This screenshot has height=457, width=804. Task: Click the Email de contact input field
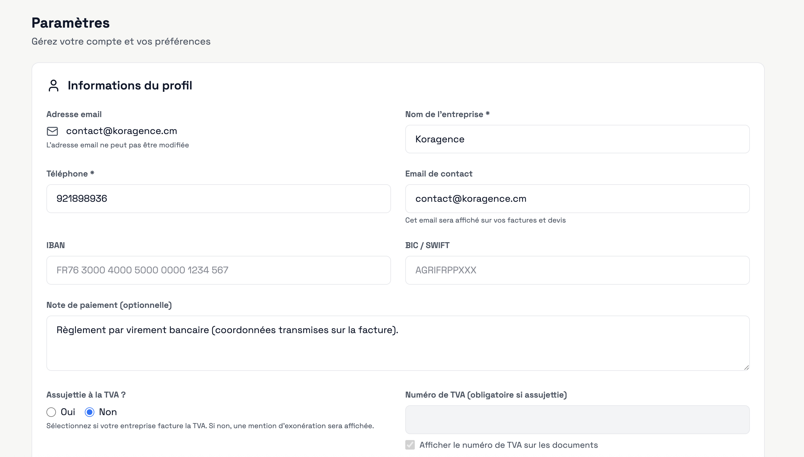[x=577, y=199]
